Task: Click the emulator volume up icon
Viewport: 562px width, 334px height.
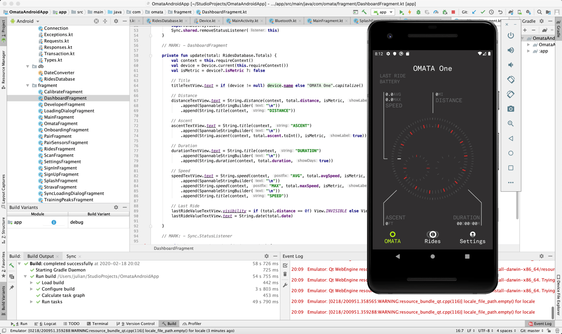Action: pos(511,50)
